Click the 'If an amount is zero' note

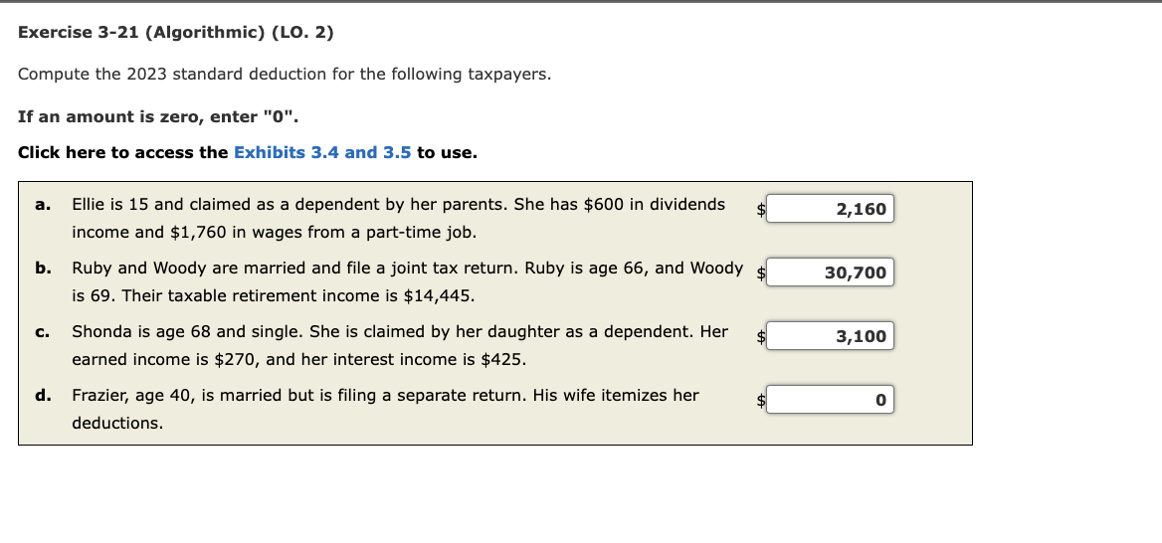158,117
